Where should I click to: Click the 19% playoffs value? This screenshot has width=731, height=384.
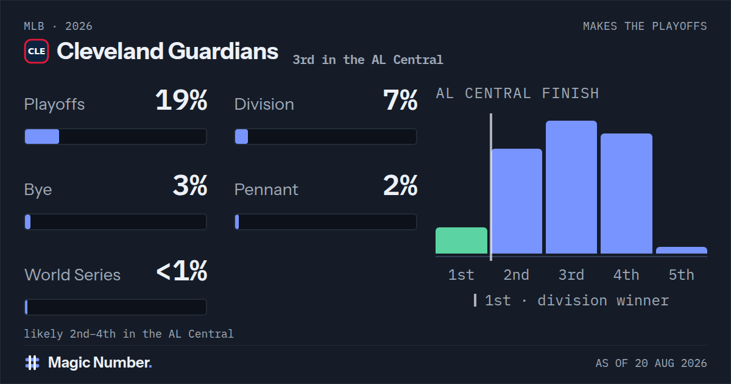[182, 101]
